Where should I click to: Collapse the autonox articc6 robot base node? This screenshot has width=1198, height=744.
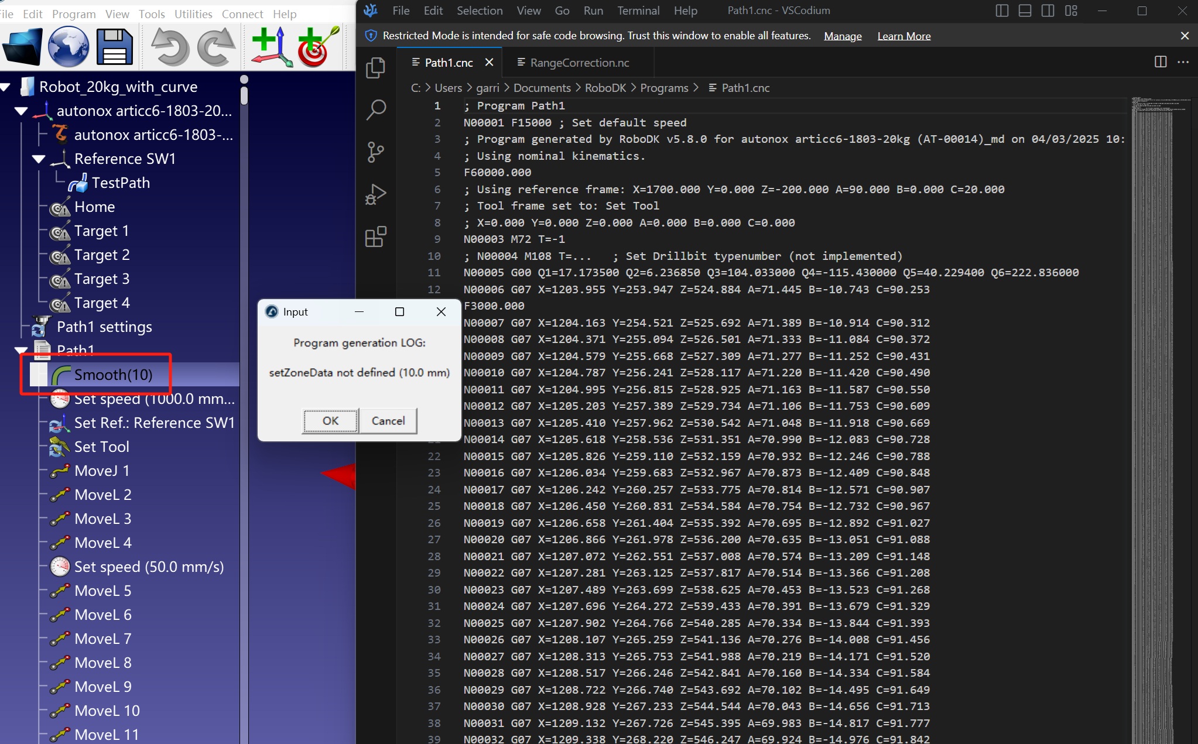tap(21, 111)
